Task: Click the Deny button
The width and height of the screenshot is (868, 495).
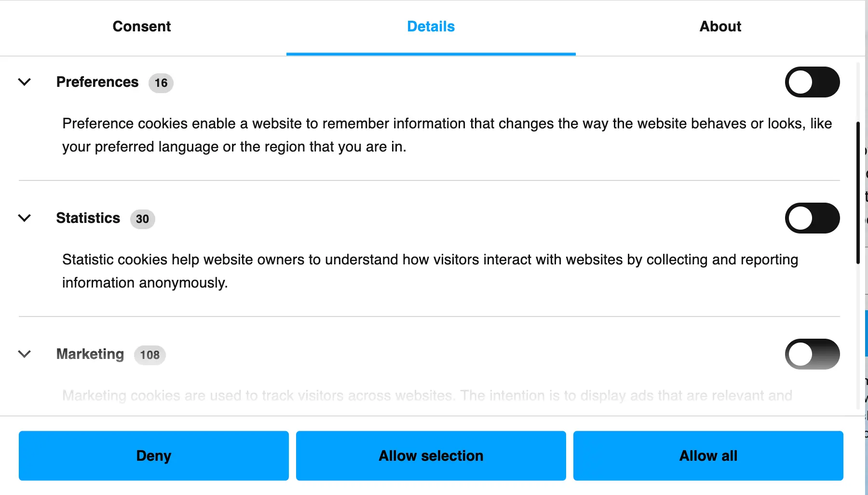Action: pyautogui.click(x=154, y=455)
